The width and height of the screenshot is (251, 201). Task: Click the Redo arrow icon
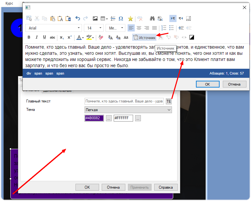coord(86,18)
